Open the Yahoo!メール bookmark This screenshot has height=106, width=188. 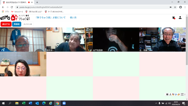17,12
